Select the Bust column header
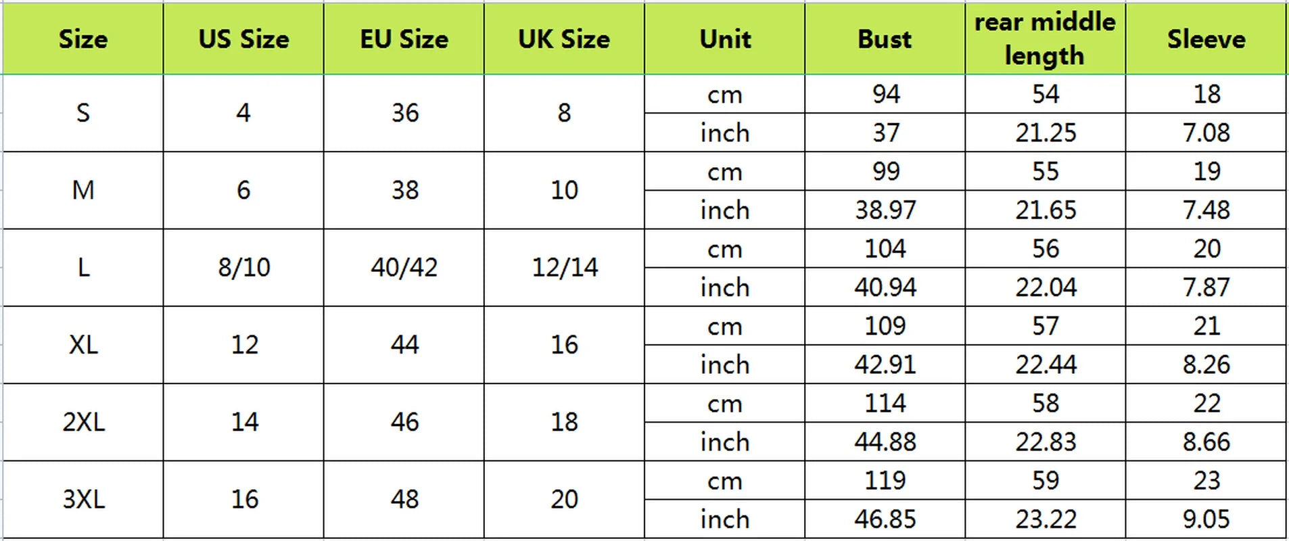The width and height of the screenshot is (1289, 541). point(885,39)
